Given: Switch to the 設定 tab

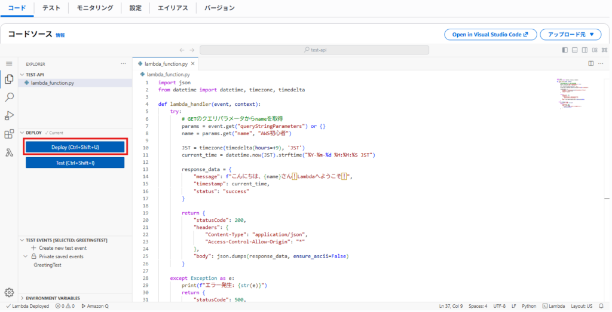Looking at the screenshot, I should (136, 8).
